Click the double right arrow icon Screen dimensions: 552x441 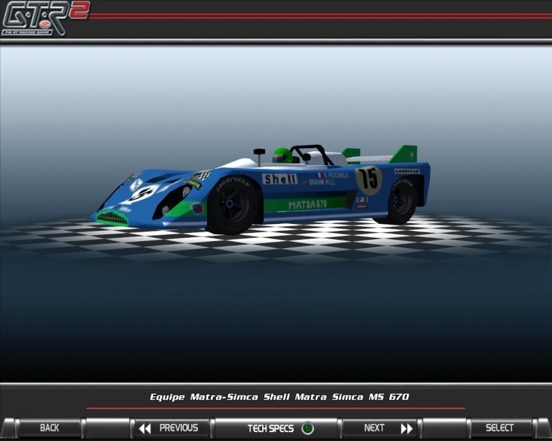click(406, 429)
